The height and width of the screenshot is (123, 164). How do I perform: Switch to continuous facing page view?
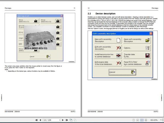(146, 120)
